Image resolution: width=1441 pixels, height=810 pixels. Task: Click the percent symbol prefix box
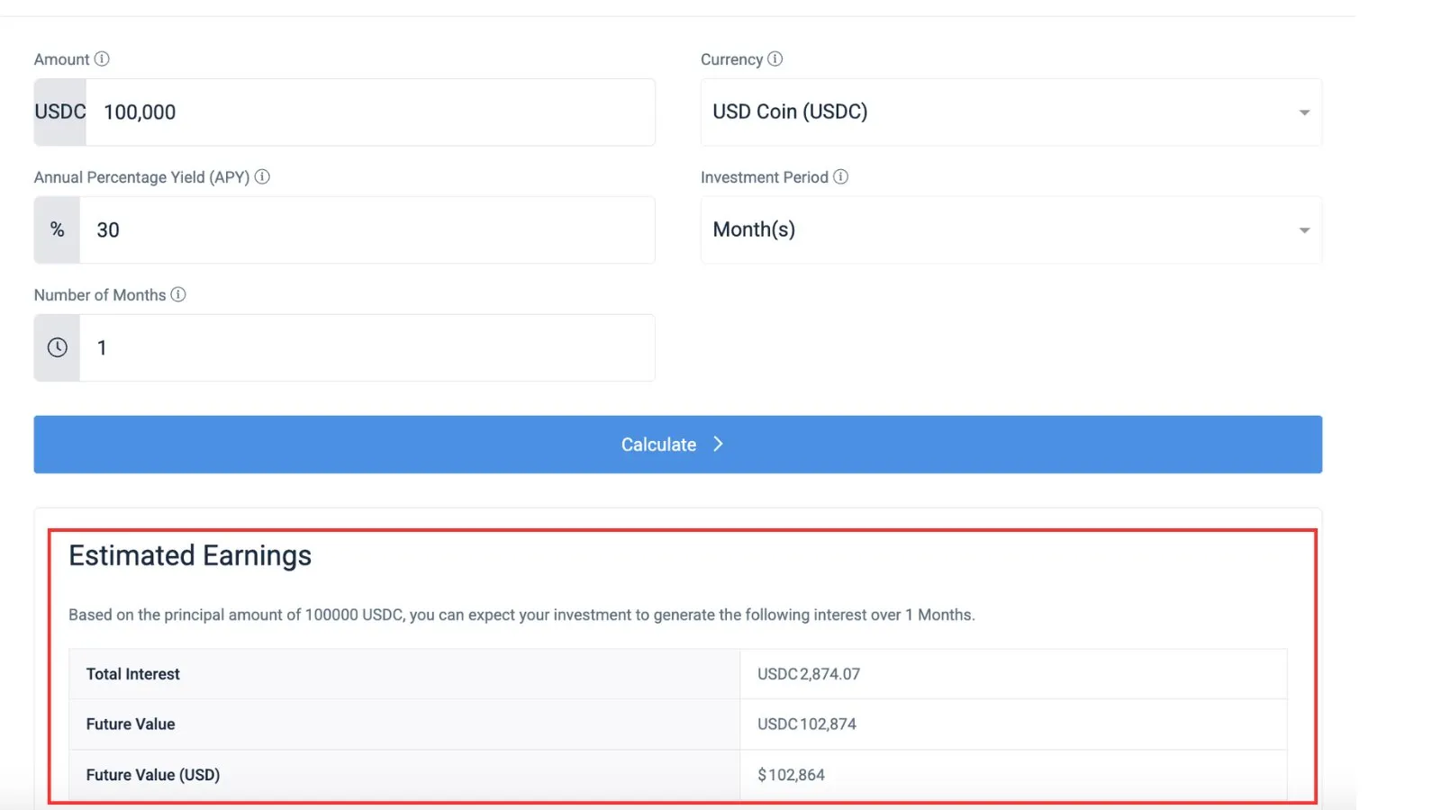point(57,229)
